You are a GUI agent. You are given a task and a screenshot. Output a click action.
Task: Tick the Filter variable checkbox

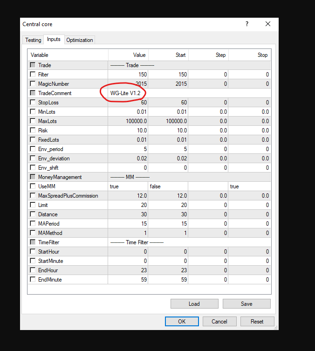pyautogui.click(x=33, y=74)
